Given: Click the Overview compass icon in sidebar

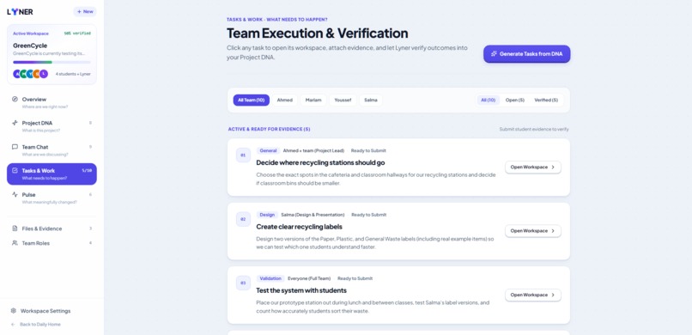Looking at the screenshot, I should pyautogui.click(x=15, y=100).
